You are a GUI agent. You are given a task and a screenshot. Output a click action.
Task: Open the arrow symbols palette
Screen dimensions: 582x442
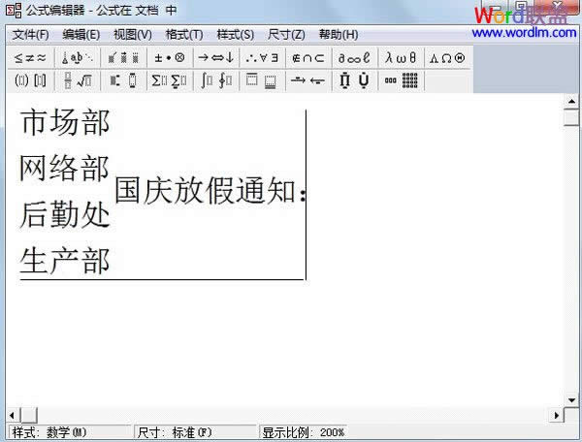pos(215,57)
